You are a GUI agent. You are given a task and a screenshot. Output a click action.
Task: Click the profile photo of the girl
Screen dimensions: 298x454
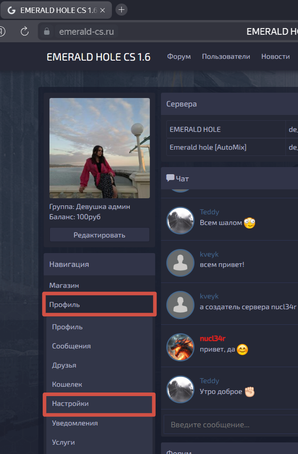click(x=99, y=148)
